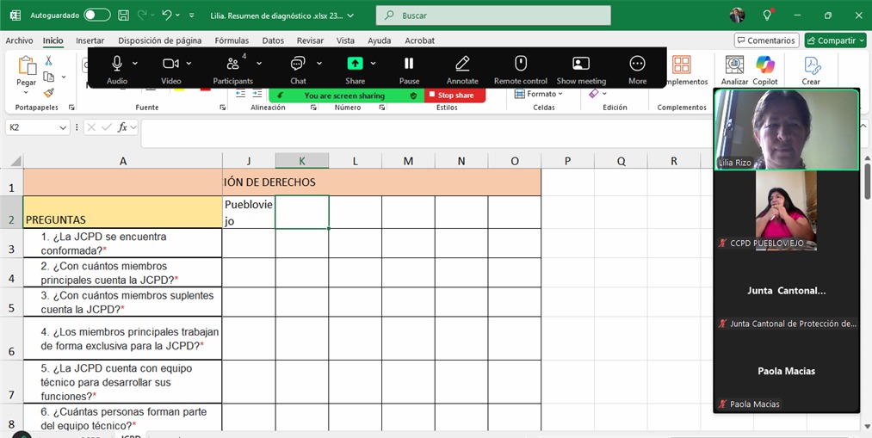Toggle the Autoguardado switch
The height and width of the screenshot is (438, 872).
tap(97, 15)
